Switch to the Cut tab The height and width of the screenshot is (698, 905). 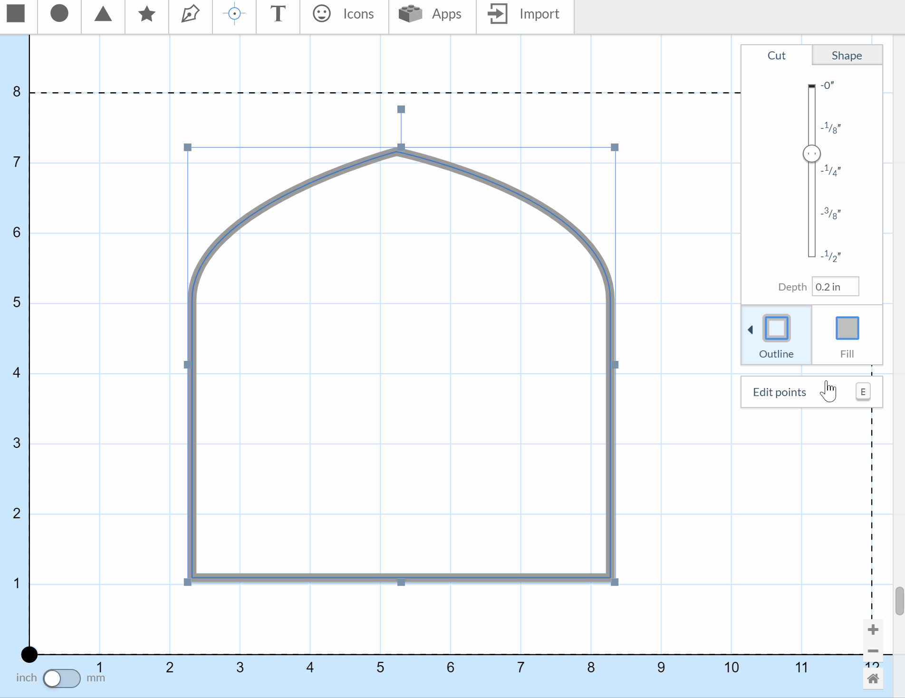(776, 56)
